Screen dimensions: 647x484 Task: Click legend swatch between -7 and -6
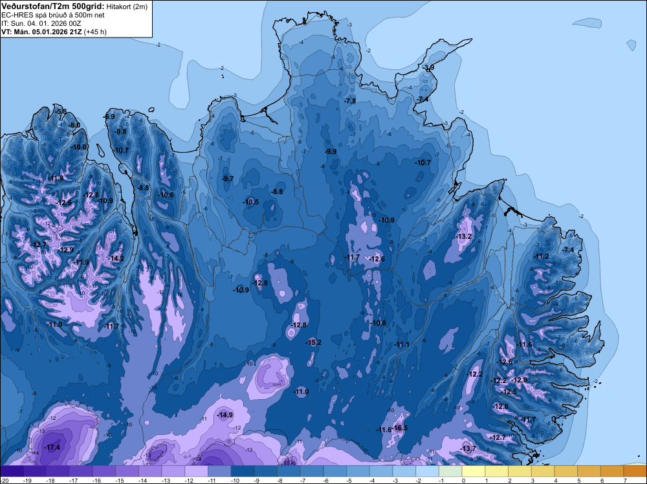(312, 471)
